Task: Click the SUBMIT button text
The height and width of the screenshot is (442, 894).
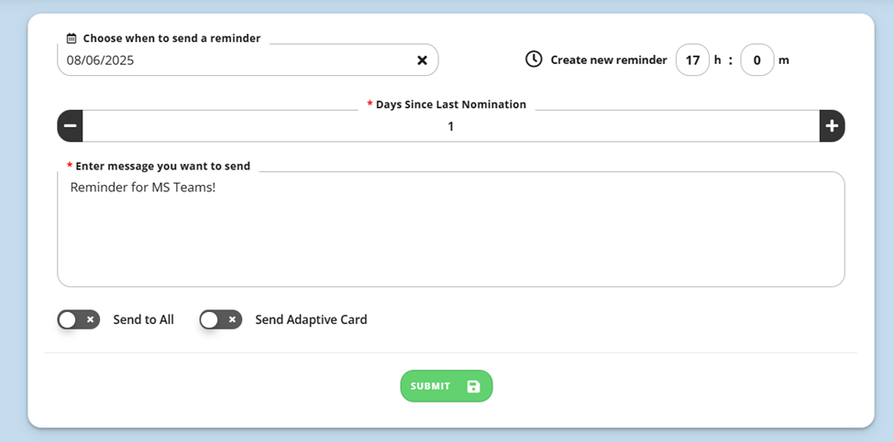Action: click(430, 386)
